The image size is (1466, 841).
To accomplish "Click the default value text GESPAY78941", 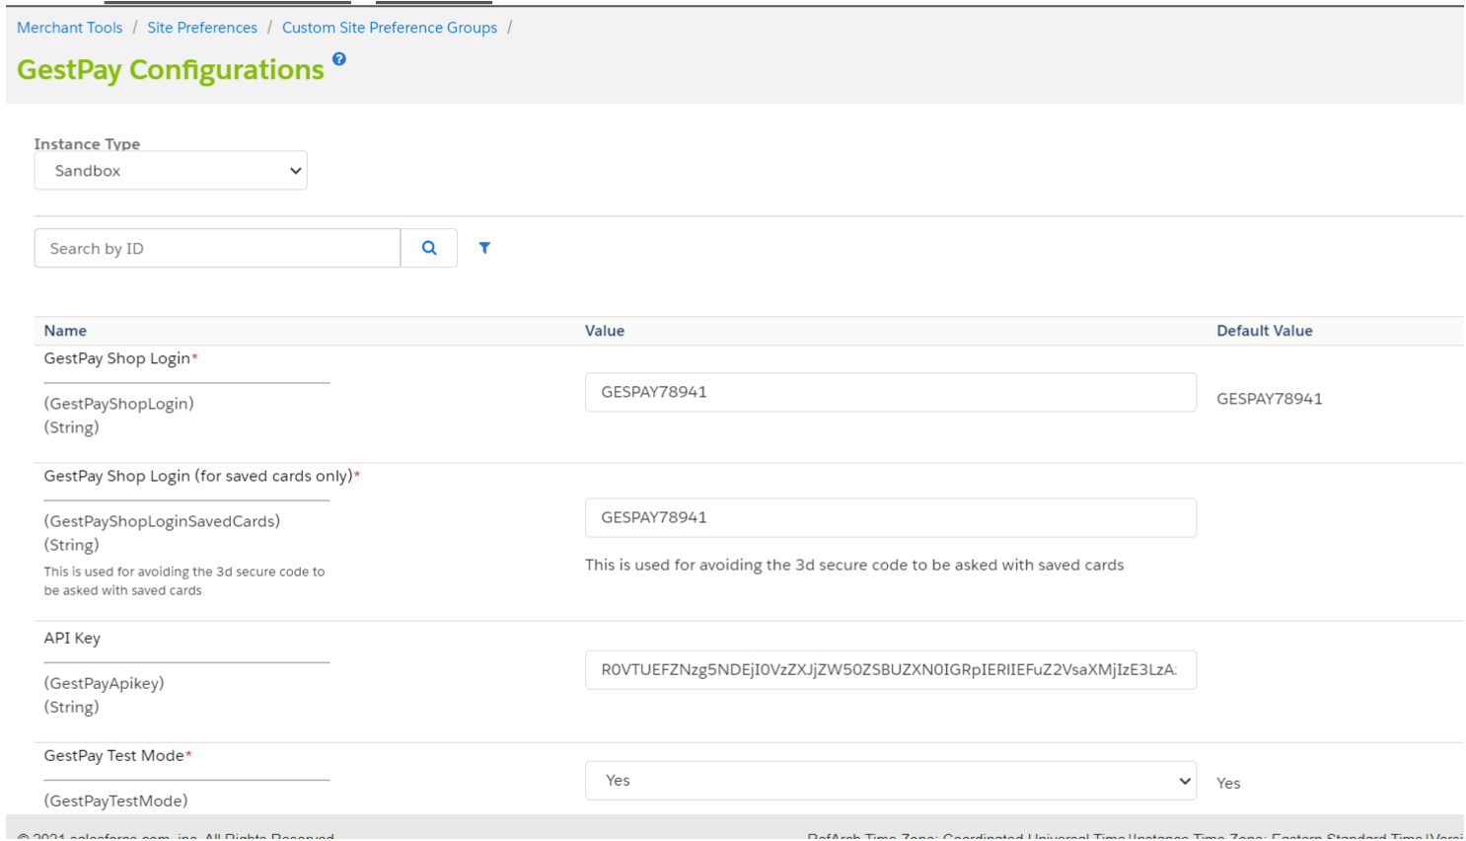I will pyautogui.click(x=1270, y=399).
